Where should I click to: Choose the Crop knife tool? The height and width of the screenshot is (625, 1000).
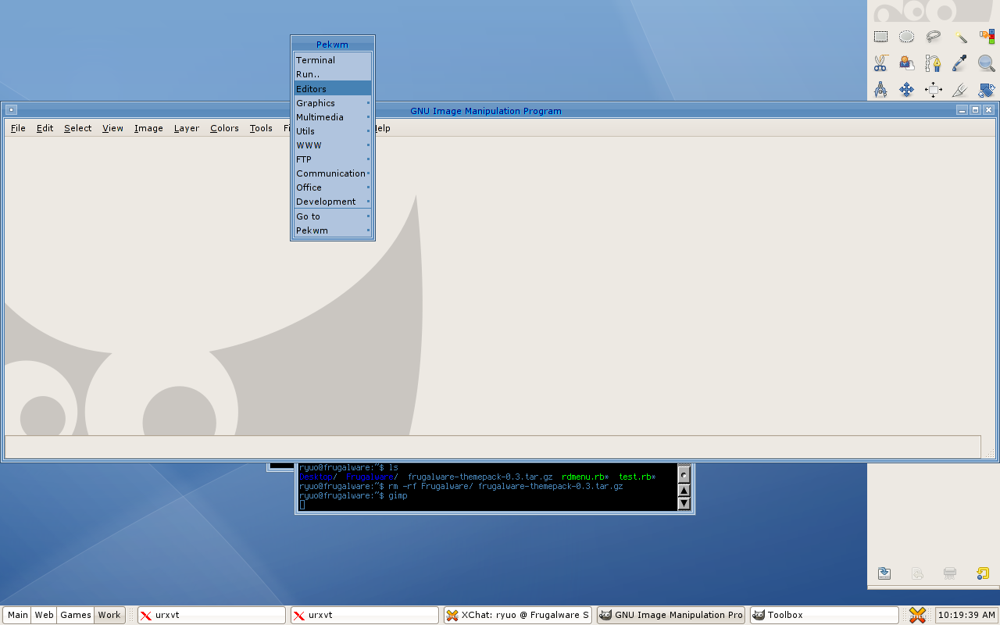[x=960, y=90]
